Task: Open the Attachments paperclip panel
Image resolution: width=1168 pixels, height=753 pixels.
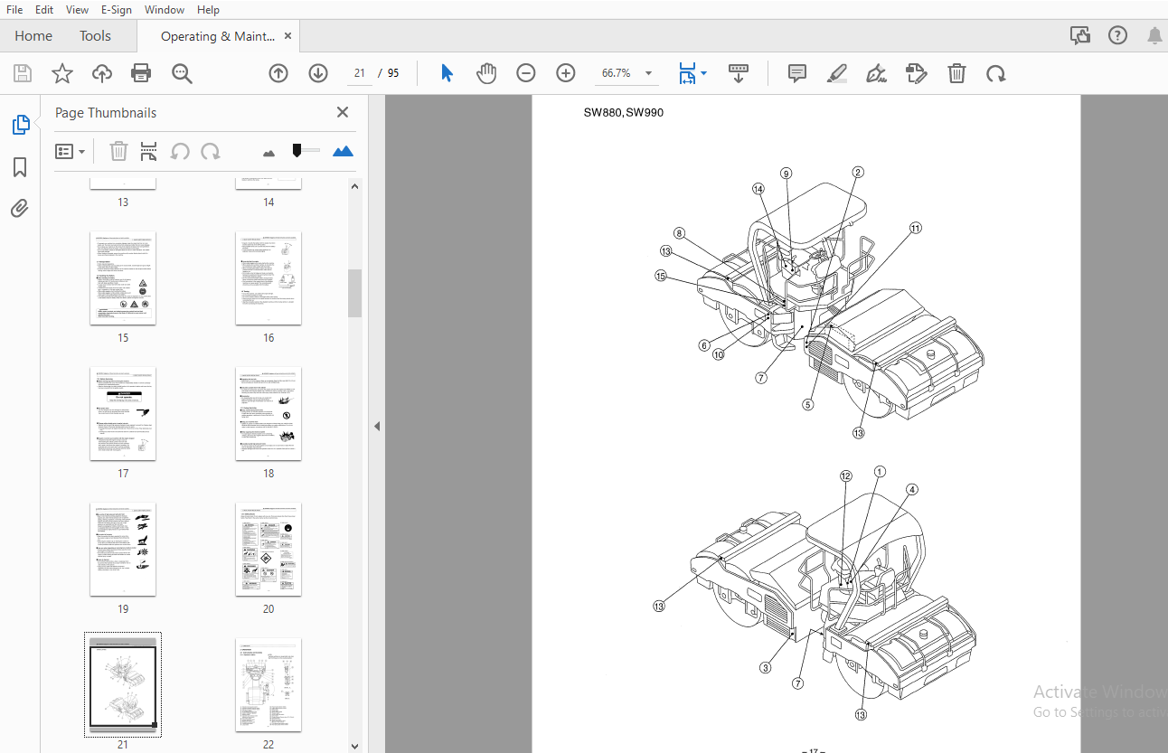Action: point(20,209)
